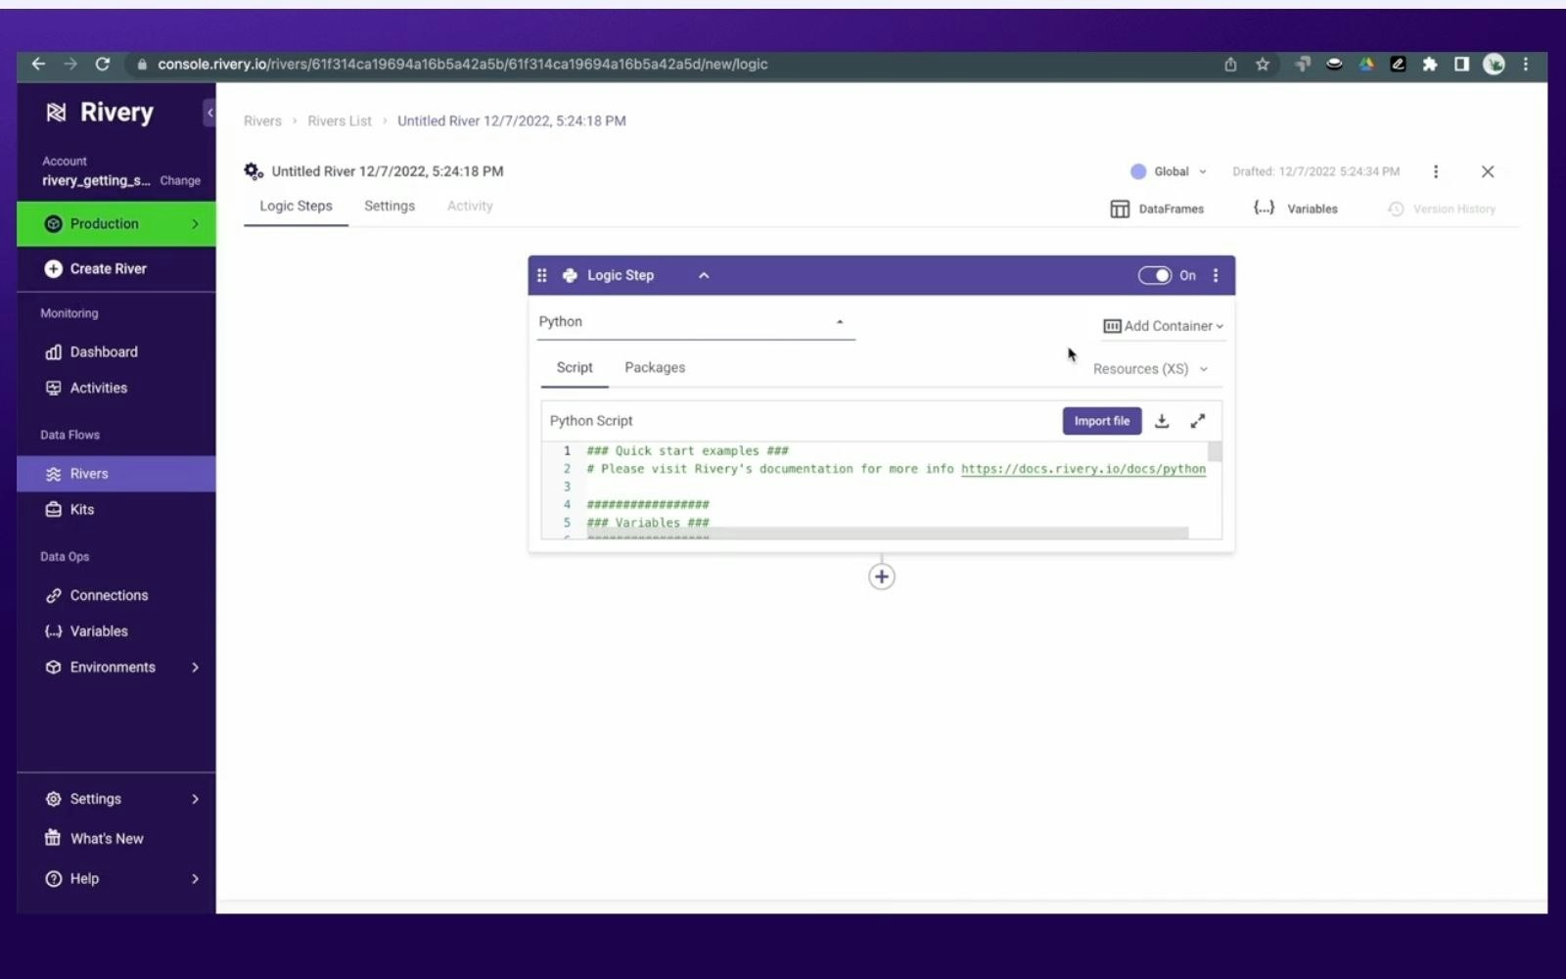This screenshot has height=979, width=1566.
Task: Click the editor vertical scrollbar
Action: (1215, 452)
